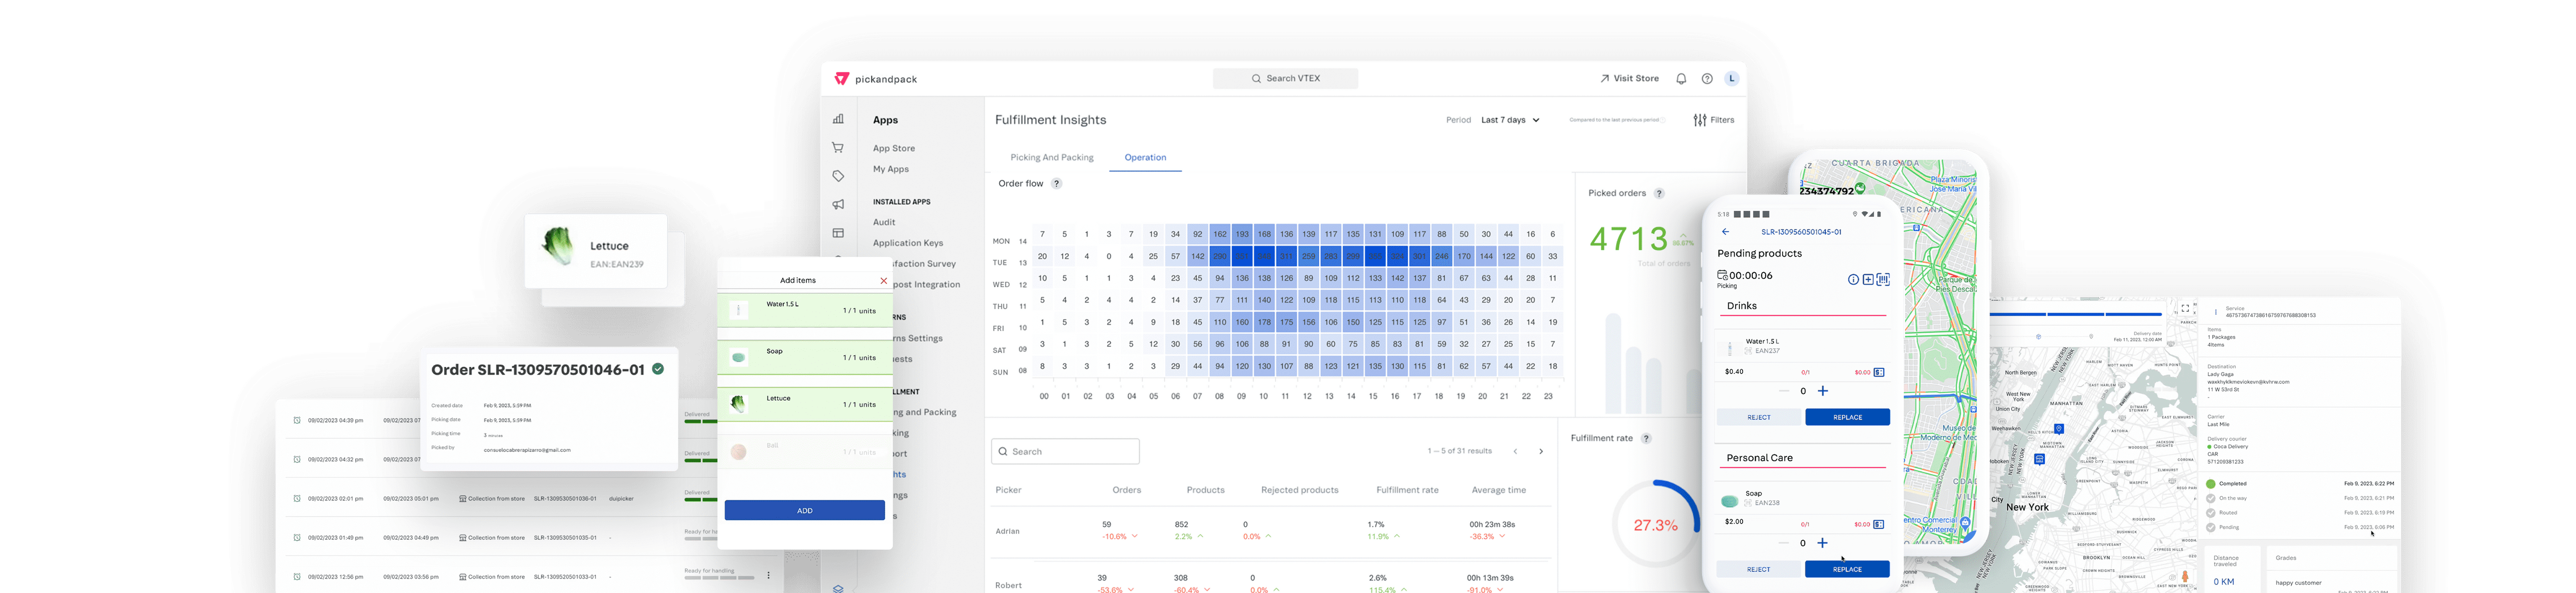The height and width of the screenshot is (593, 2576).
Task: Click the Filters button
Action: pyautogui.click(x=1714, y=120)
